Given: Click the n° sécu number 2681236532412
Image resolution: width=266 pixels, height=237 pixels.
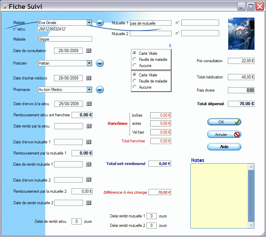Looking at the screenshot, I should pos(52,29).
